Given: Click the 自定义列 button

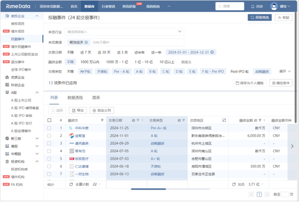Looking at the screenshot, I should click(102, 110).
